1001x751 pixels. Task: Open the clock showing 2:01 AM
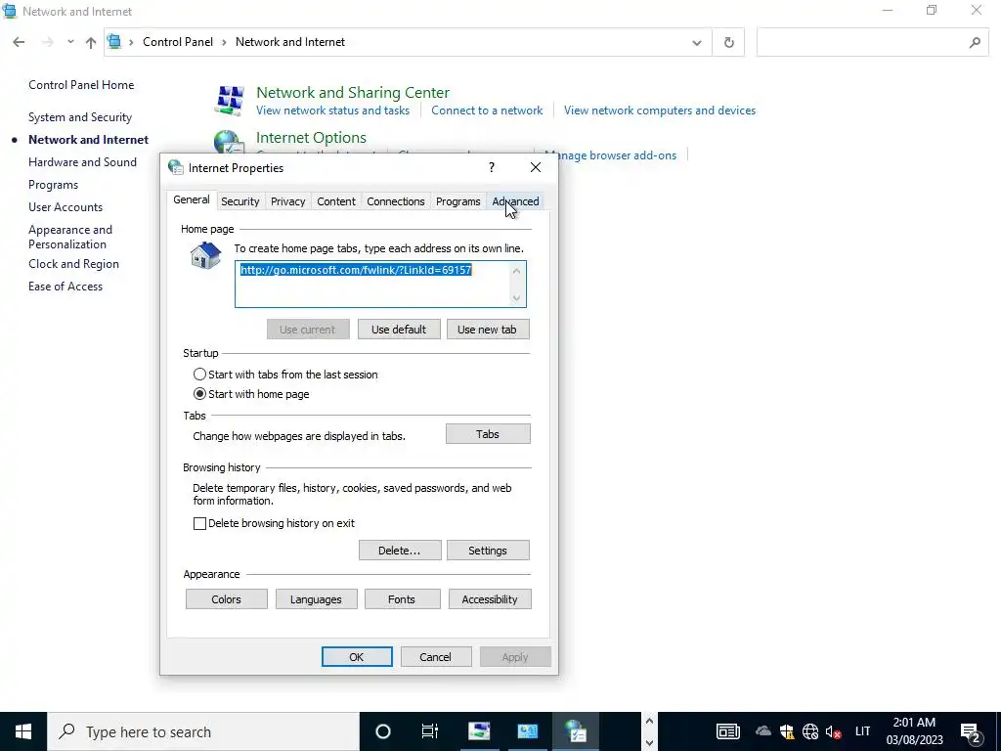pyautogui.click(x=914, y=731)
